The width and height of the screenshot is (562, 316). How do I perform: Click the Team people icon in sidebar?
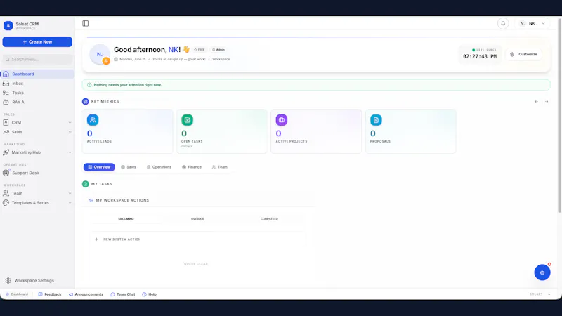tap(6, 194)
